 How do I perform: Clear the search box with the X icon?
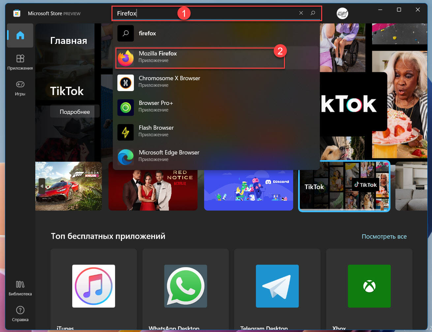301,13
